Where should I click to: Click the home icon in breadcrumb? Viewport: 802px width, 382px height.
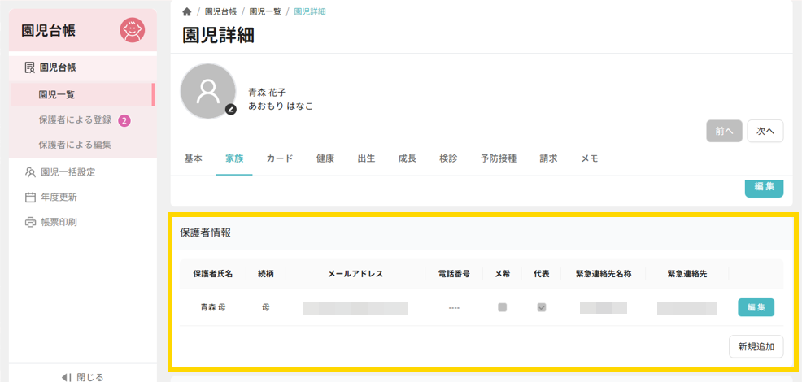pos(187,11)
